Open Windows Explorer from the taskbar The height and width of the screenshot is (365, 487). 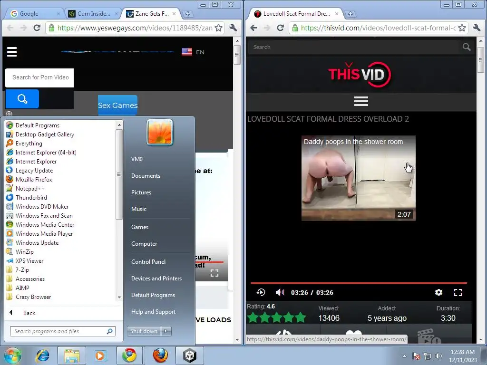[x=72, y=355]
